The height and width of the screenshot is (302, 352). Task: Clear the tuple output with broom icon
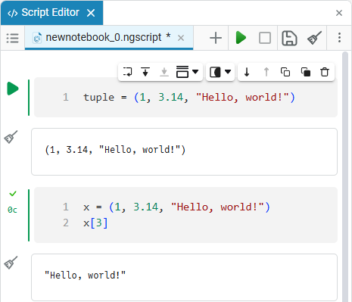pos(11,137)
